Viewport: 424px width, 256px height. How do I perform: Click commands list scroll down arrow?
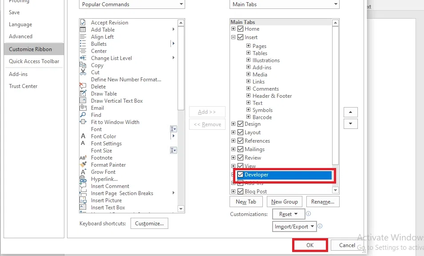(181, 208)
